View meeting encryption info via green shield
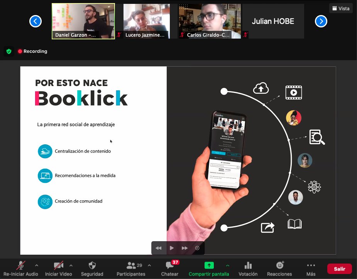This screenshot has width=357, height=279. [8, 51]
